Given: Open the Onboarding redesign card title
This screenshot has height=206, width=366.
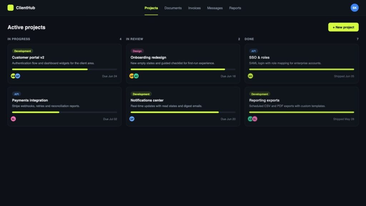Looking at the screenshot, I should pyautogui.click(x=148, y=58).
